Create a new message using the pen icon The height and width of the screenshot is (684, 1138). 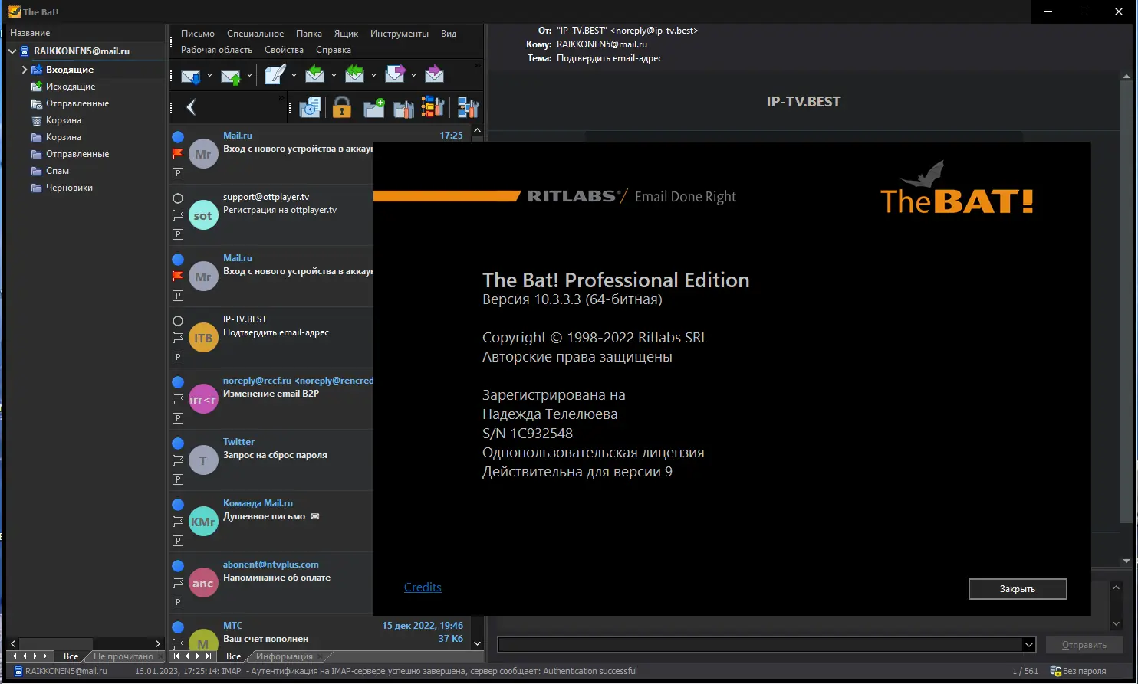276,74
